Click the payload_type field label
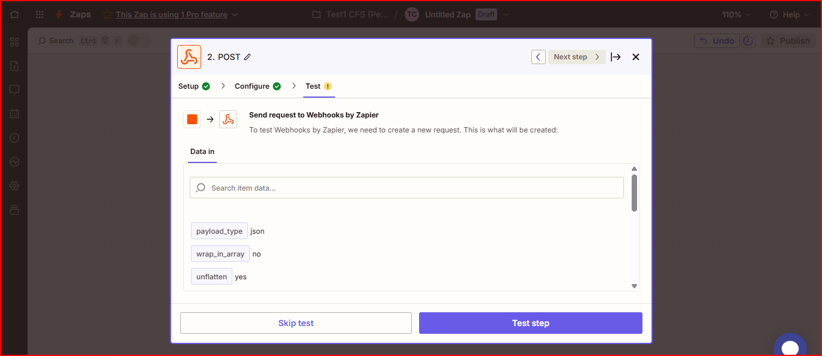 [x=219, y=231]
